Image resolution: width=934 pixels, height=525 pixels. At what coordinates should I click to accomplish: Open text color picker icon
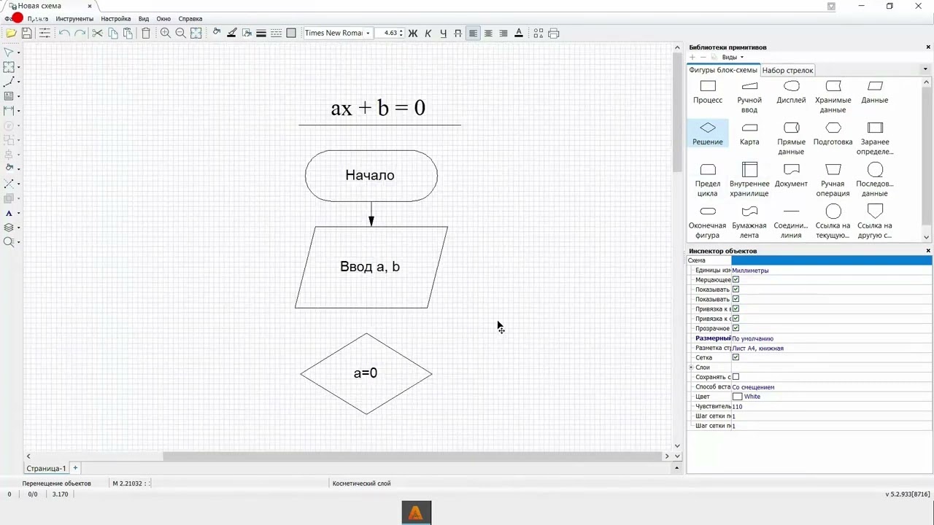tap(519, 33)
